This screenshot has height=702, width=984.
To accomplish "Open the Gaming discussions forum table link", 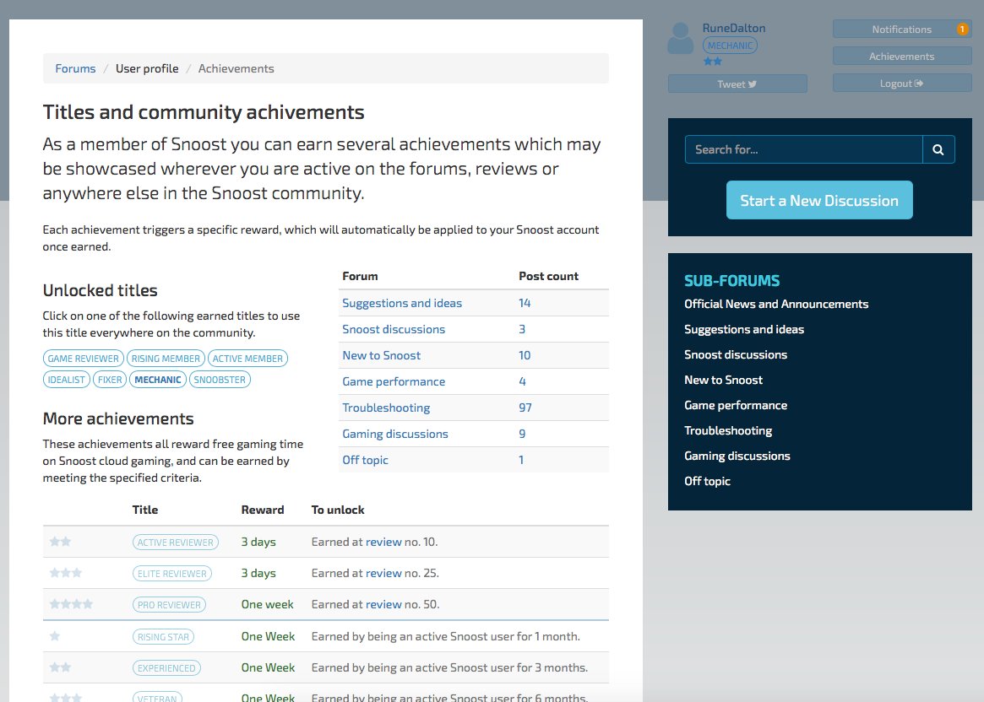I will pyautogui.click(x=394, y=434).
